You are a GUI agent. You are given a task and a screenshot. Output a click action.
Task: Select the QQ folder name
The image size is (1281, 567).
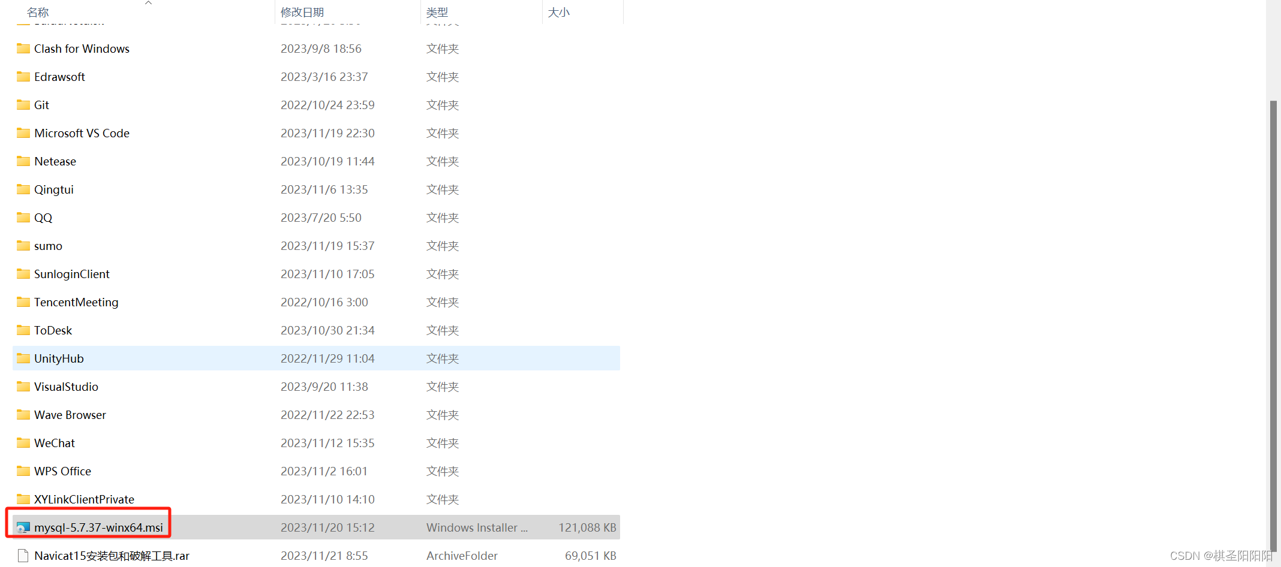pyautogui.click(x=43, y=218)
